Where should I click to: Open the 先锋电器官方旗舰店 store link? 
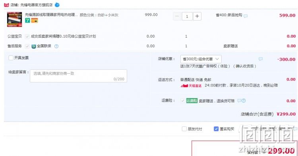point(37,5)
